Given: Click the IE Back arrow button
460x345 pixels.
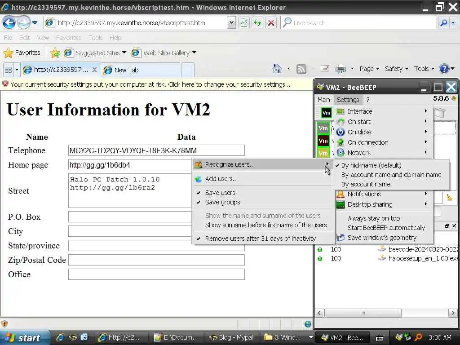Looking at the screenshot, I should 9,22.
